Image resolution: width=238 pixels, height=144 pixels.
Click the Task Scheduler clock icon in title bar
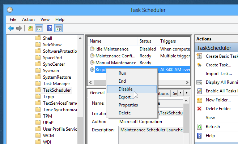pyautogui.click(x=10, y=10)
